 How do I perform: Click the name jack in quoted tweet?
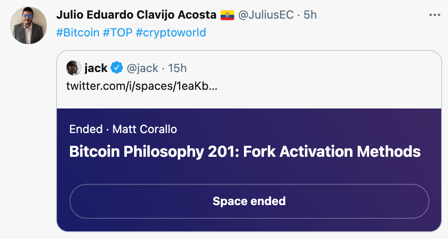pos(96,68)
